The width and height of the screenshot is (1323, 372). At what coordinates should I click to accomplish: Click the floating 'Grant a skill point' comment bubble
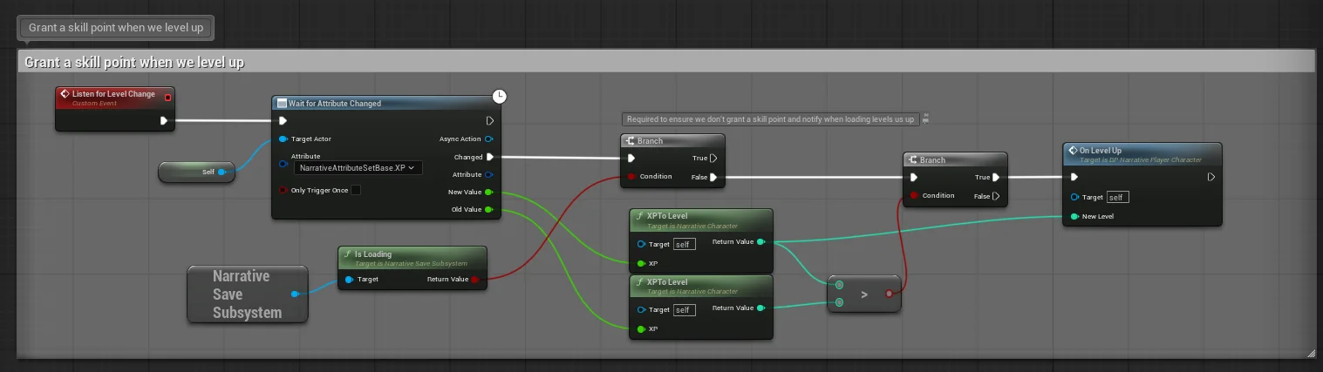(116, 27)
